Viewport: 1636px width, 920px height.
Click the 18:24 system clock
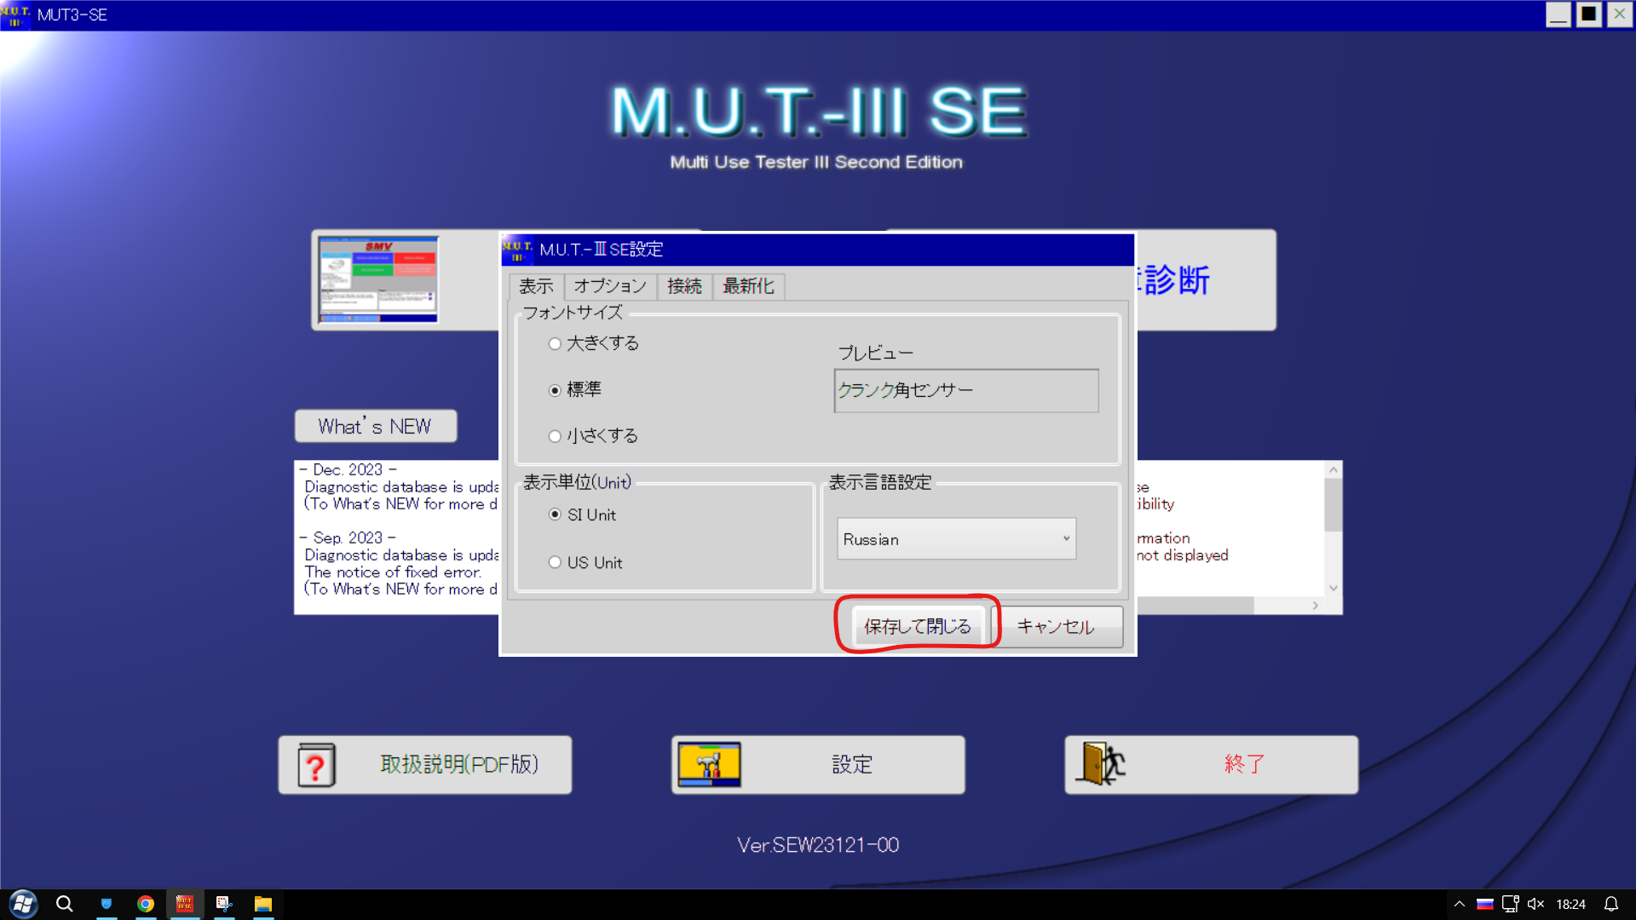(1570, 904)
